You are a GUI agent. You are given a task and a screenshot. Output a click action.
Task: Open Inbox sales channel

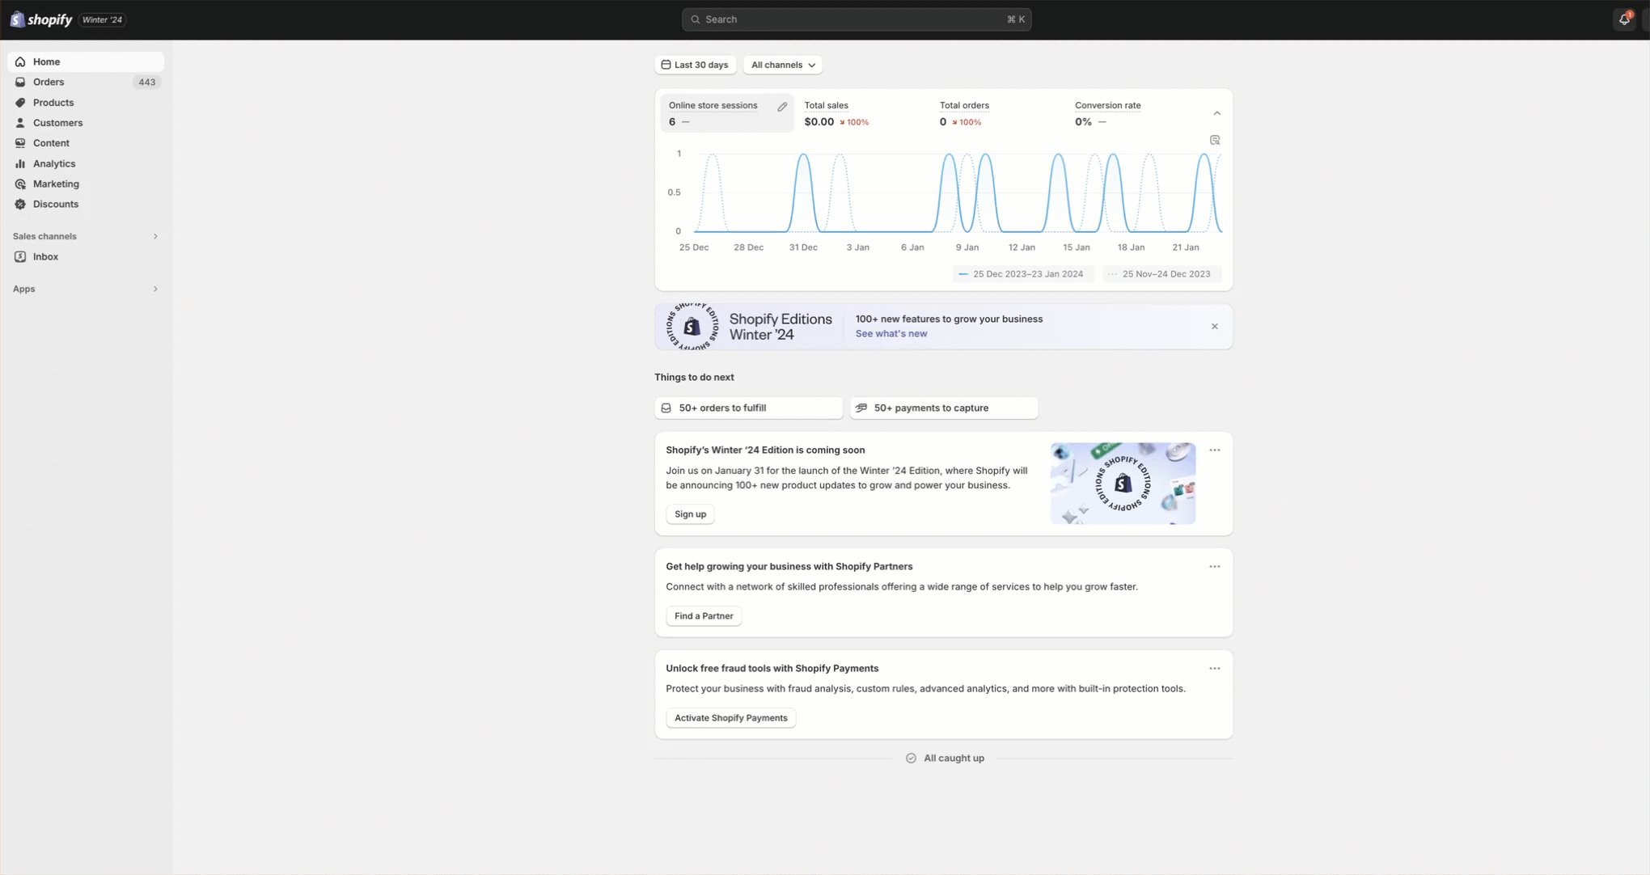pos(86,256)
